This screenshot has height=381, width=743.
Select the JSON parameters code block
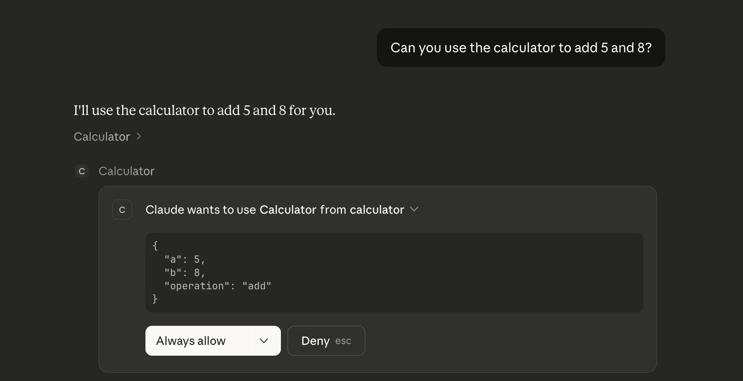pos(393,273)
